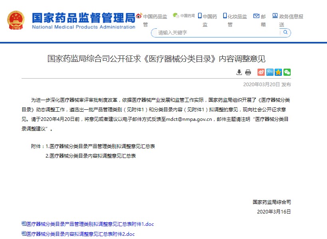The image size is (327, 239).
Task: Click the download article icon
Action: pyautogui.click(x=239, y=72)
